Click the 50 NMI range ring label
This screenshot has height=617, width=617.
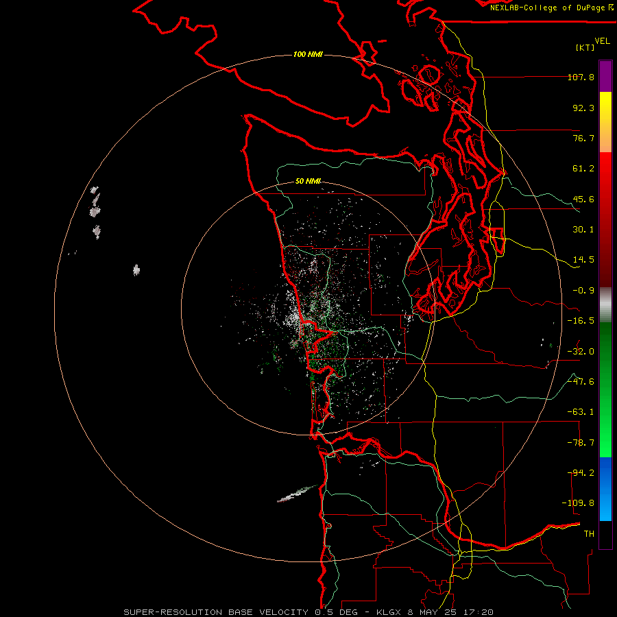pyautogui.click(x=308, y=182)
